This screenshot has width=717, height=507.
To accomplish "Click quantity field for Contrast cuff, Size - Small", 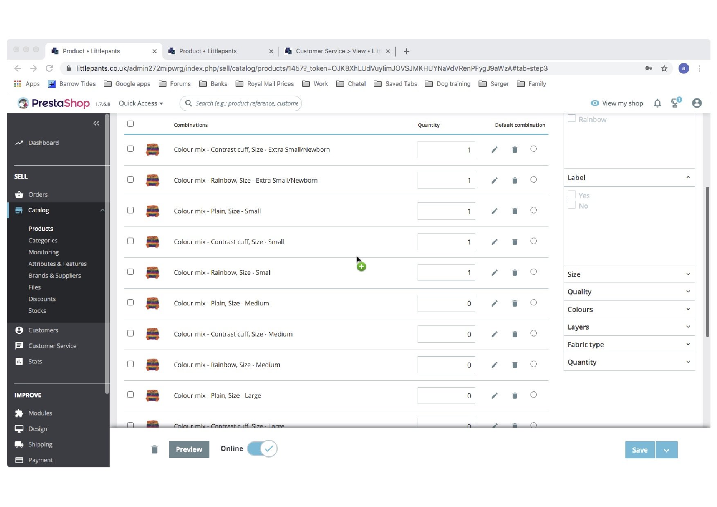I will [446, 242].
